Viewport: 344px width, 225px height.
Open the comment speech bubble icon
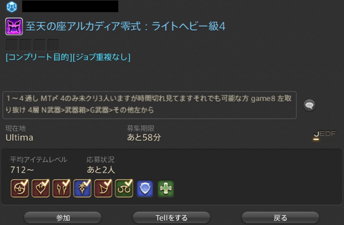309,105
